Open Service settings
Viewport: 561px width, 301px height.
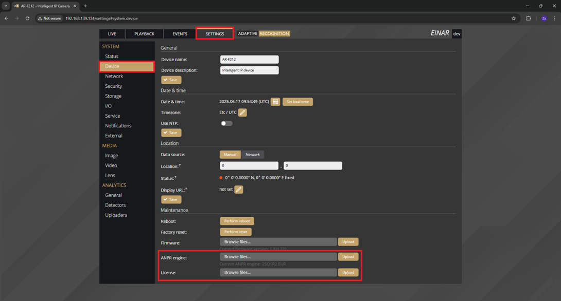[113, 116]
